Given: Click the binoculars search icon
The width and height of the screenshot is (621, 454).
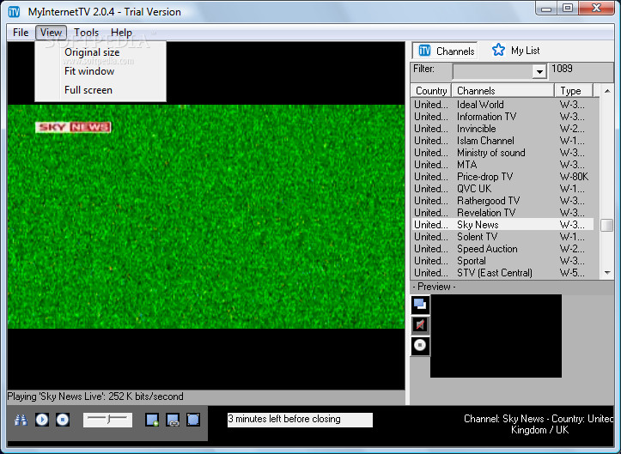Looking at the screenshot, I should coord(21,420).
